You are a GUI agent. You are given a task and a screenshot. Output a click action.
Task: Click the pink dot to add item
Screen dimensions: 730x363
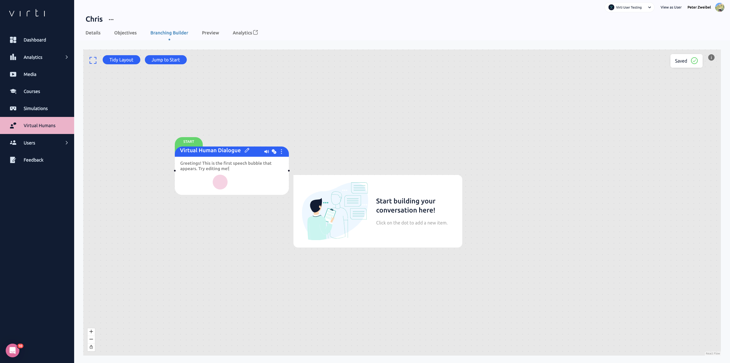pos(220,182)
